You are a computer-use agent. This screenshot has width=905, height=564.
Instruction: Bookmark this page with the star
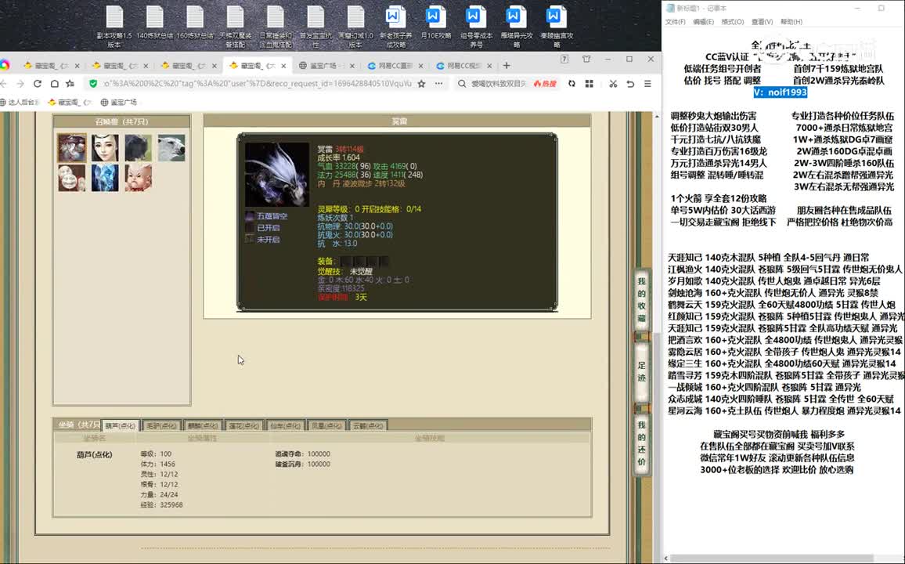click(x=421, y=84)
